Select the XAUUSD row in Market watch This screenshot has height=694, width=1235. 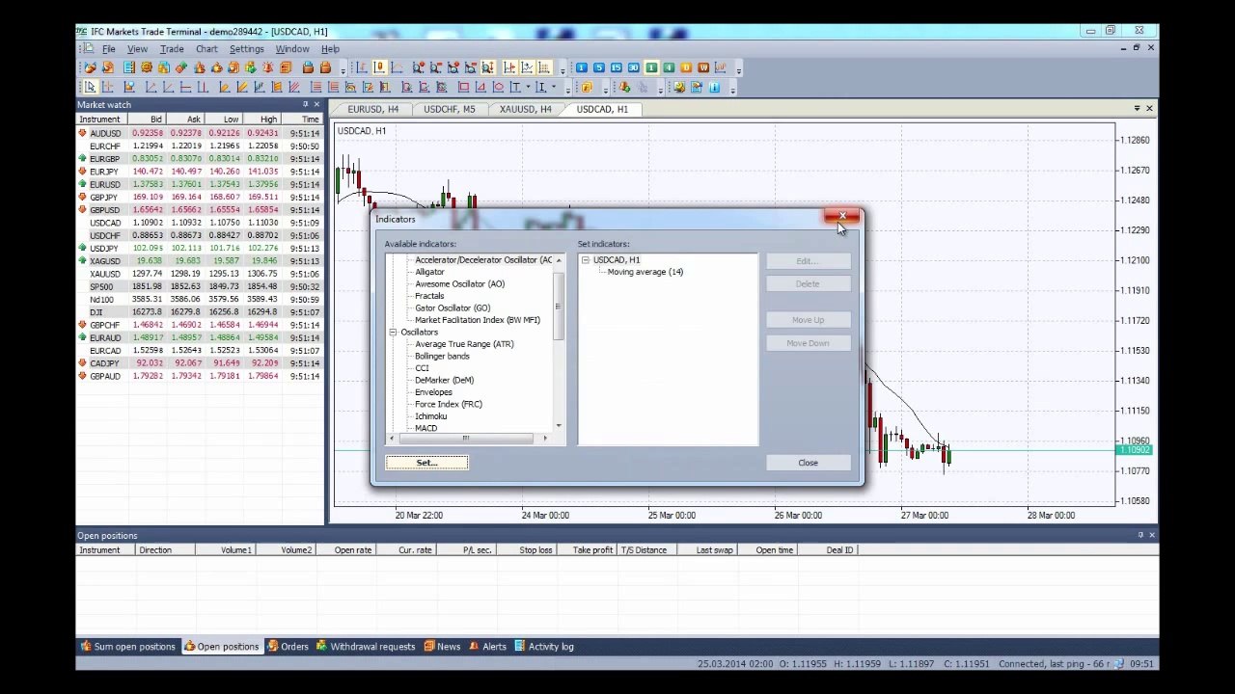point(200,274)
